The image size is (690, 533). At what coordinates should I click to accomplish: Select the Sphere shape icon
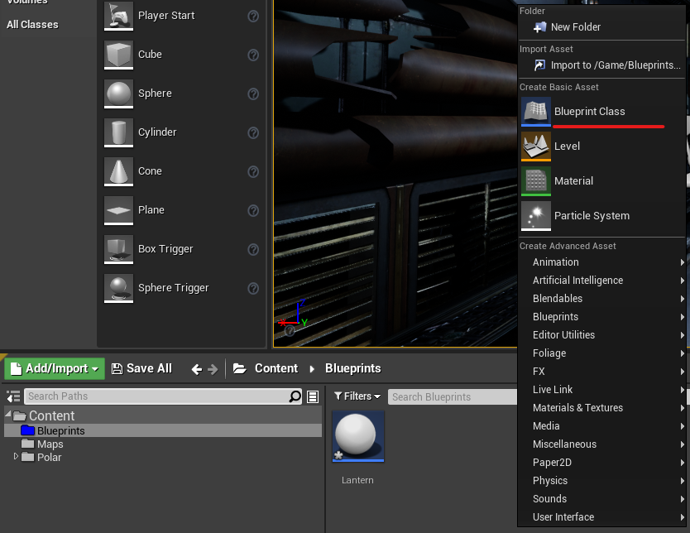pos(118,94)
